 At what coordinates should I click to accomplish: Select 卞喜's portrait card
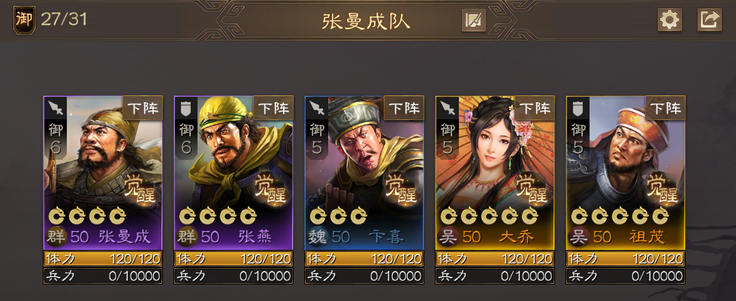tap(364, 173)
